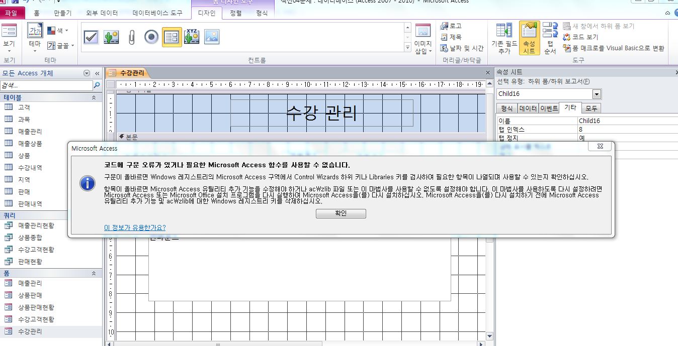Expand the controls gallery more arrow
The width and height of the screenshot is (678, 346).
coord(407,47)
